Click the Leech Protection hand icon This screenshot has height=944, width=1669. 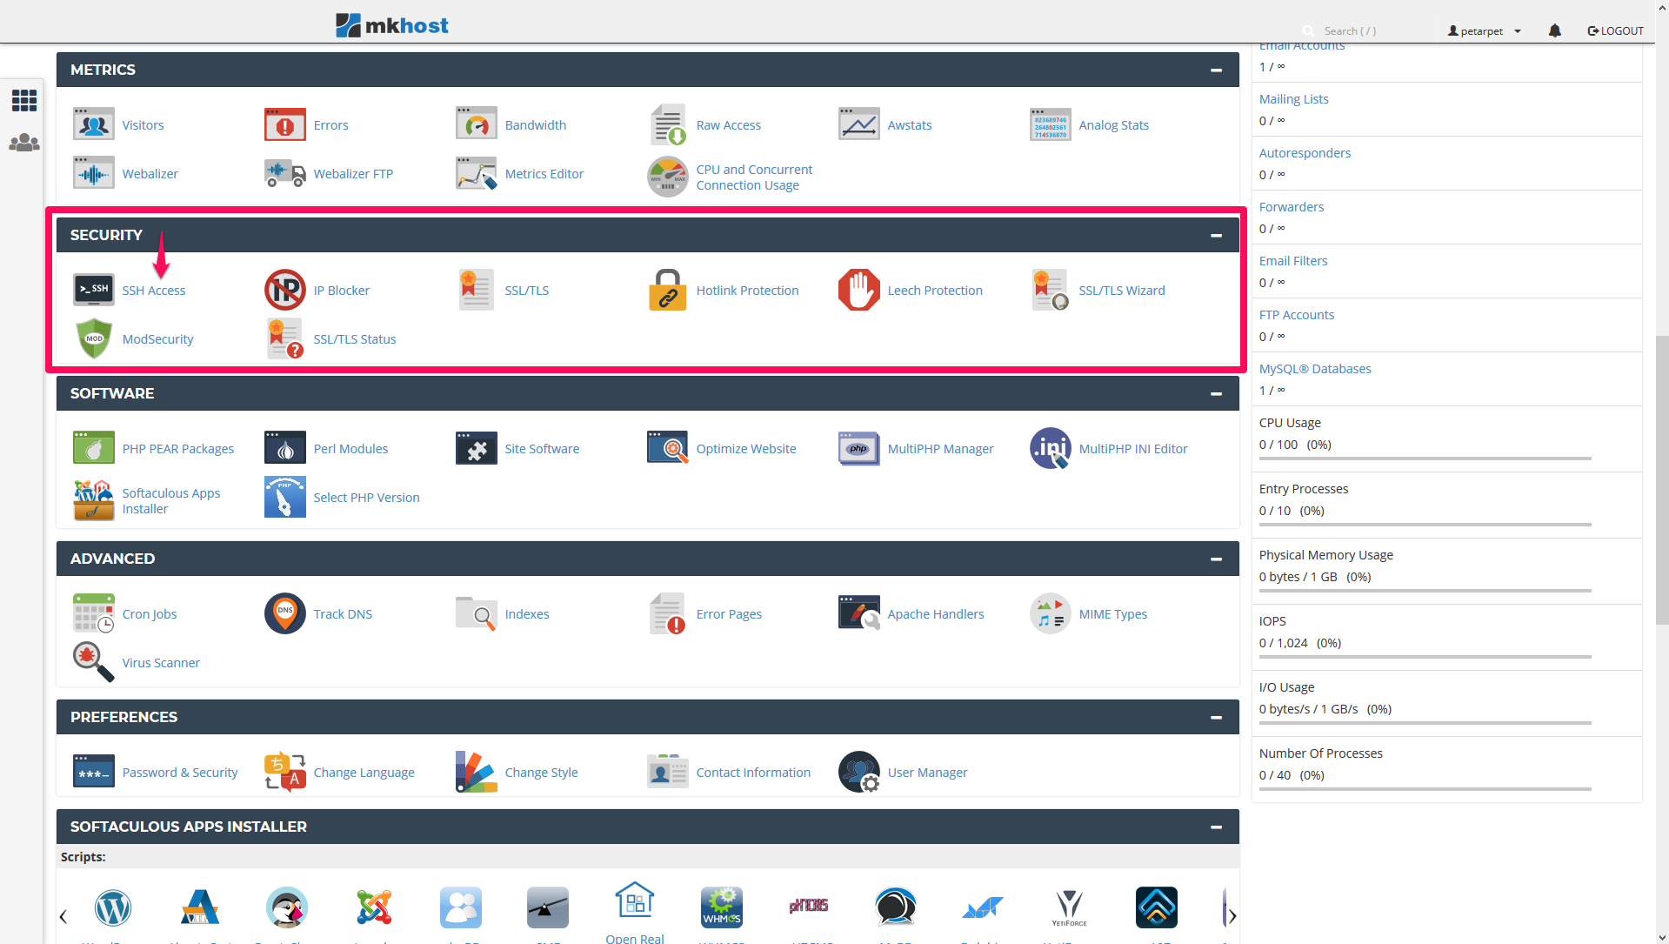858,290
